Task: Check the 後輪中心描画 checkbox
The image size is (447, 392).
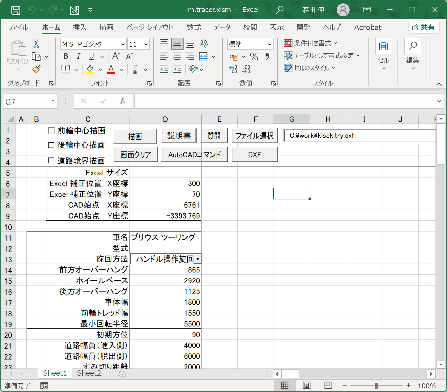Action: pyautogui.click(x=52, y=145)
